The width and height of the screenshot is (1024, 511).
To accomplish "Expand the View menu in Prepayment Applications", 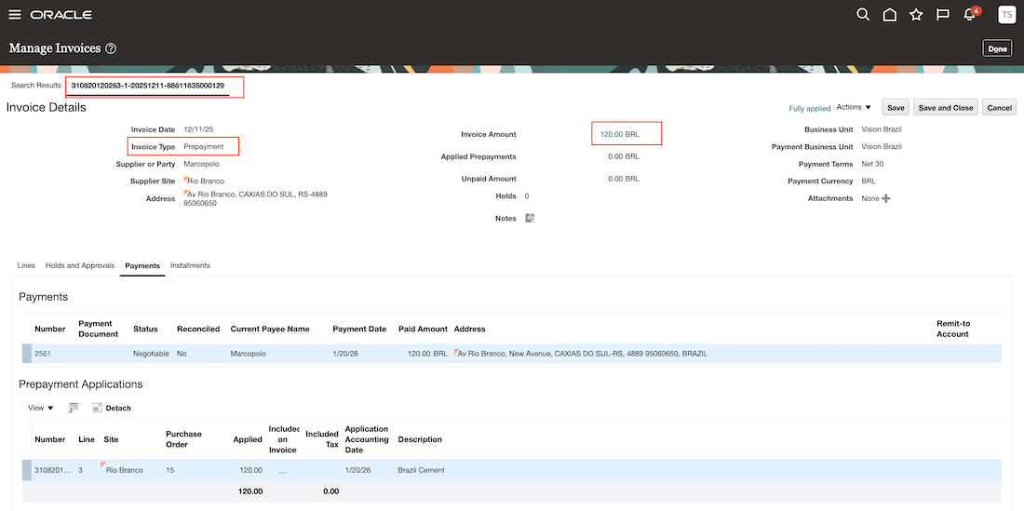I will (40, 408).
